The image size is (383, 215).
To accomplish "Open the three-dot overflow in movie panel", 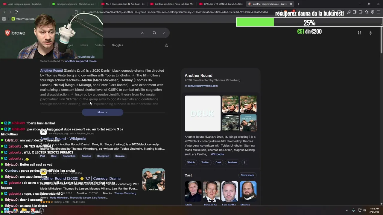I will click(244, 162).
